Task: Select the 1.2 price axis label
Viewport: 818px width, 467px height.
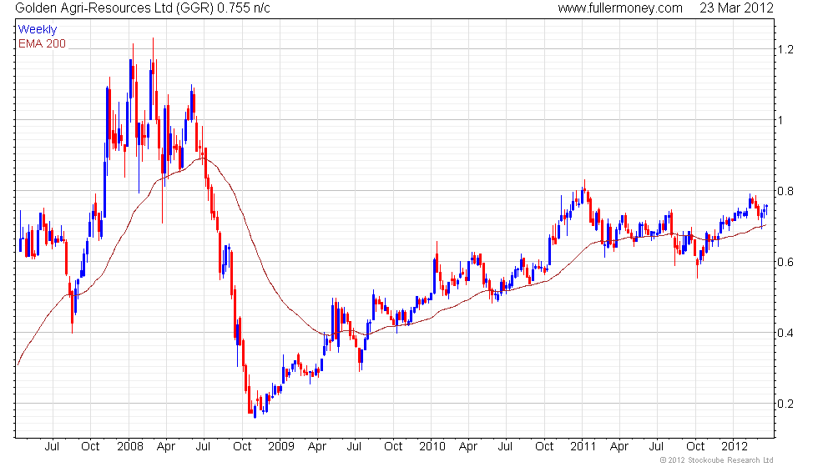Action: (x=785, y=49)
